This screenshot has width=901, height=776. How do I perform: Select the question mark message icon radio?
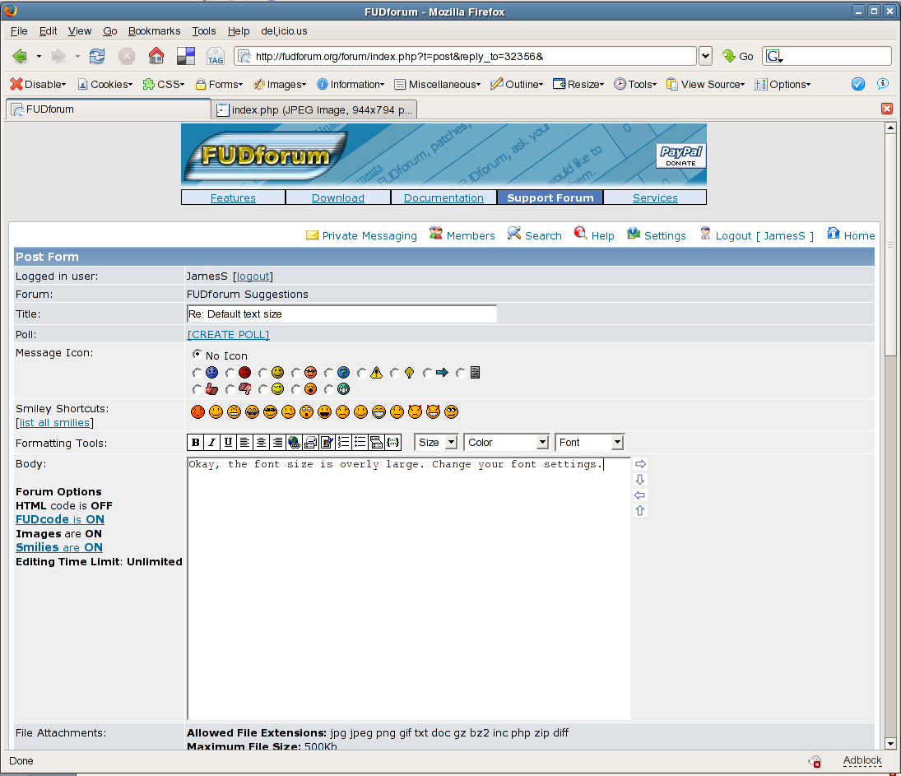(328, 373)
